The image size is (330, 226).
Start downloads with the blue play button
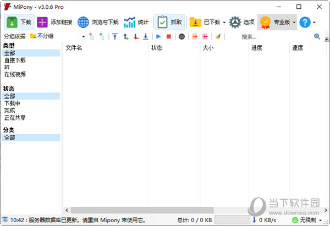(158, 37)
